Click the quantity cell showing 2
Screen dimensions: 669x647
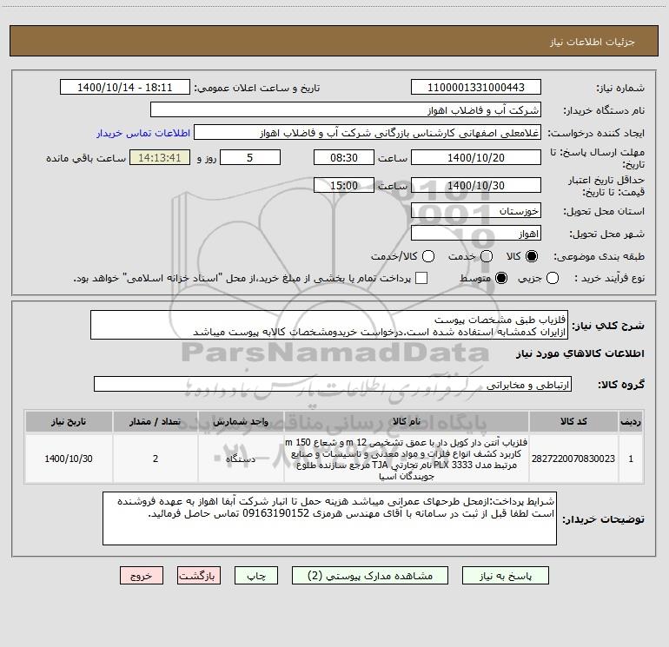click(156, 459)
